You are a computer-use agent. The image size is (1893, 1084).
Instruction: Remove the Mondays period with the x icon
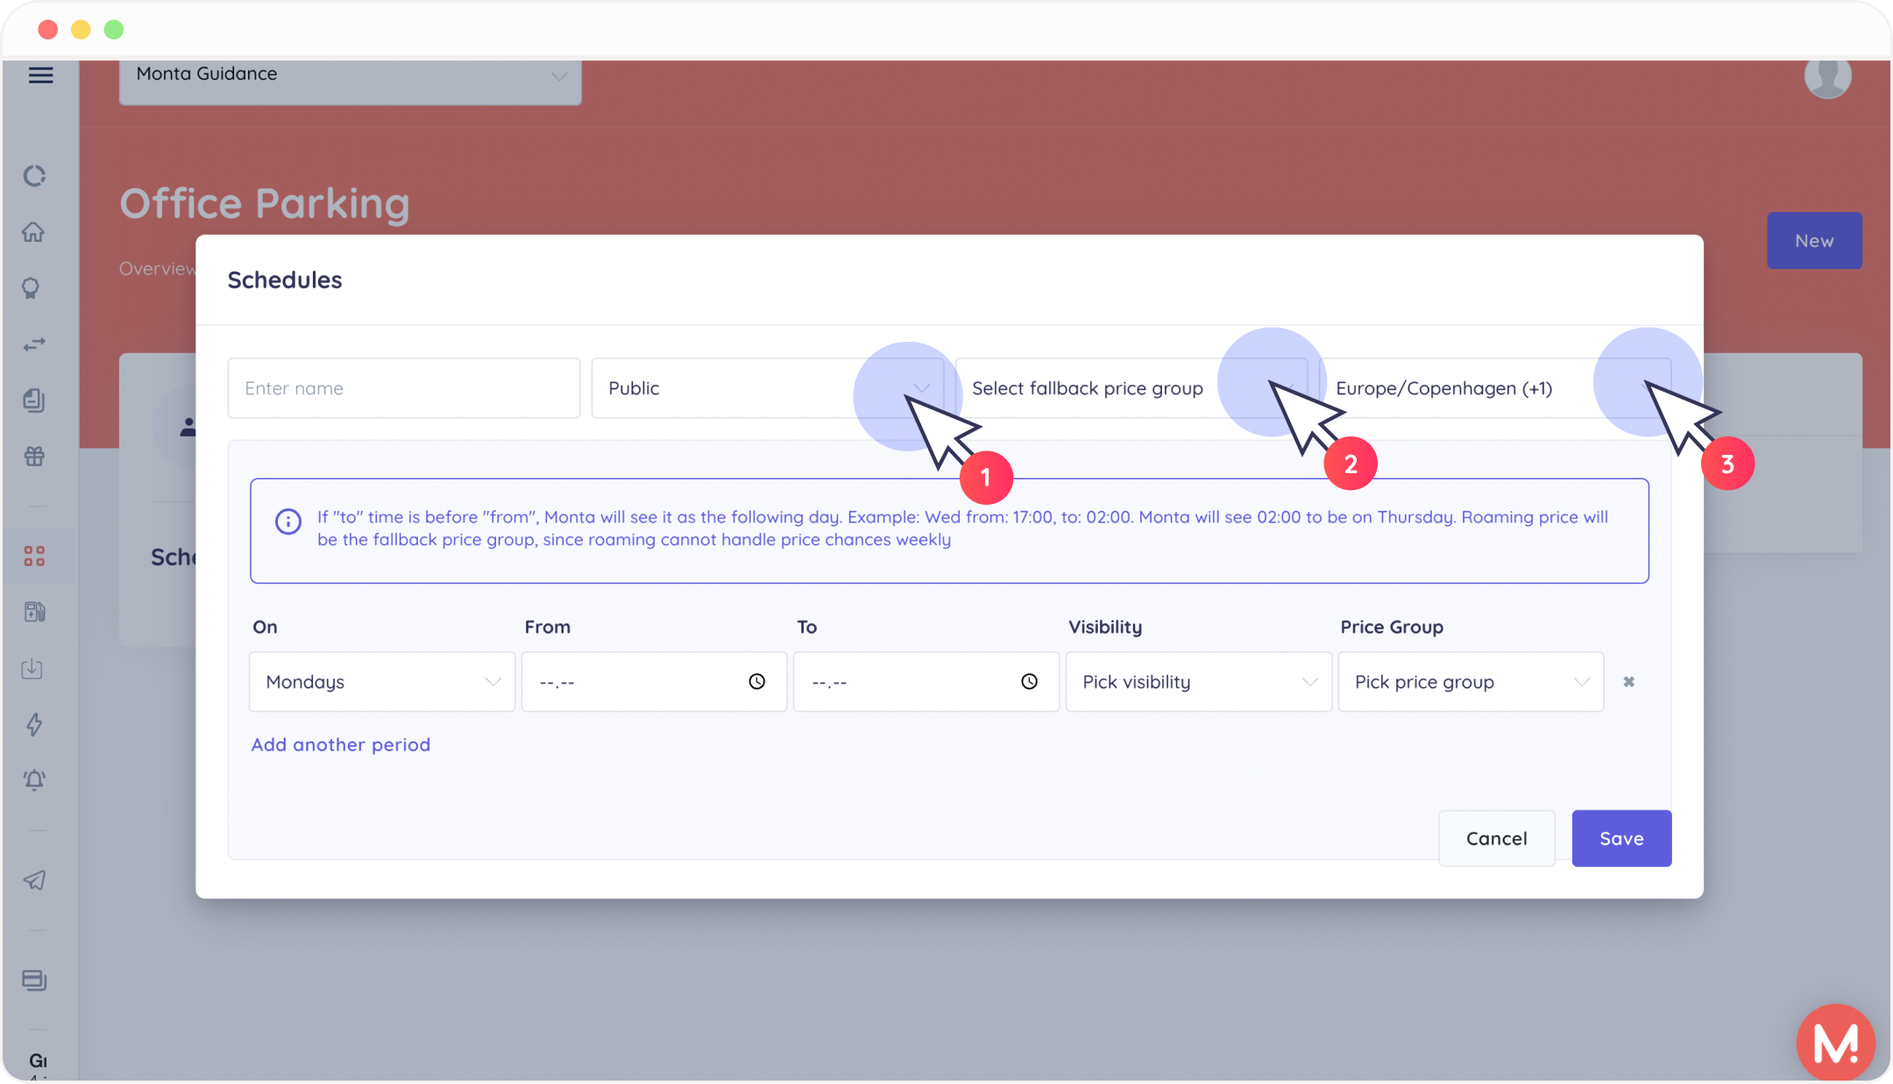[x=1628, y=682]
